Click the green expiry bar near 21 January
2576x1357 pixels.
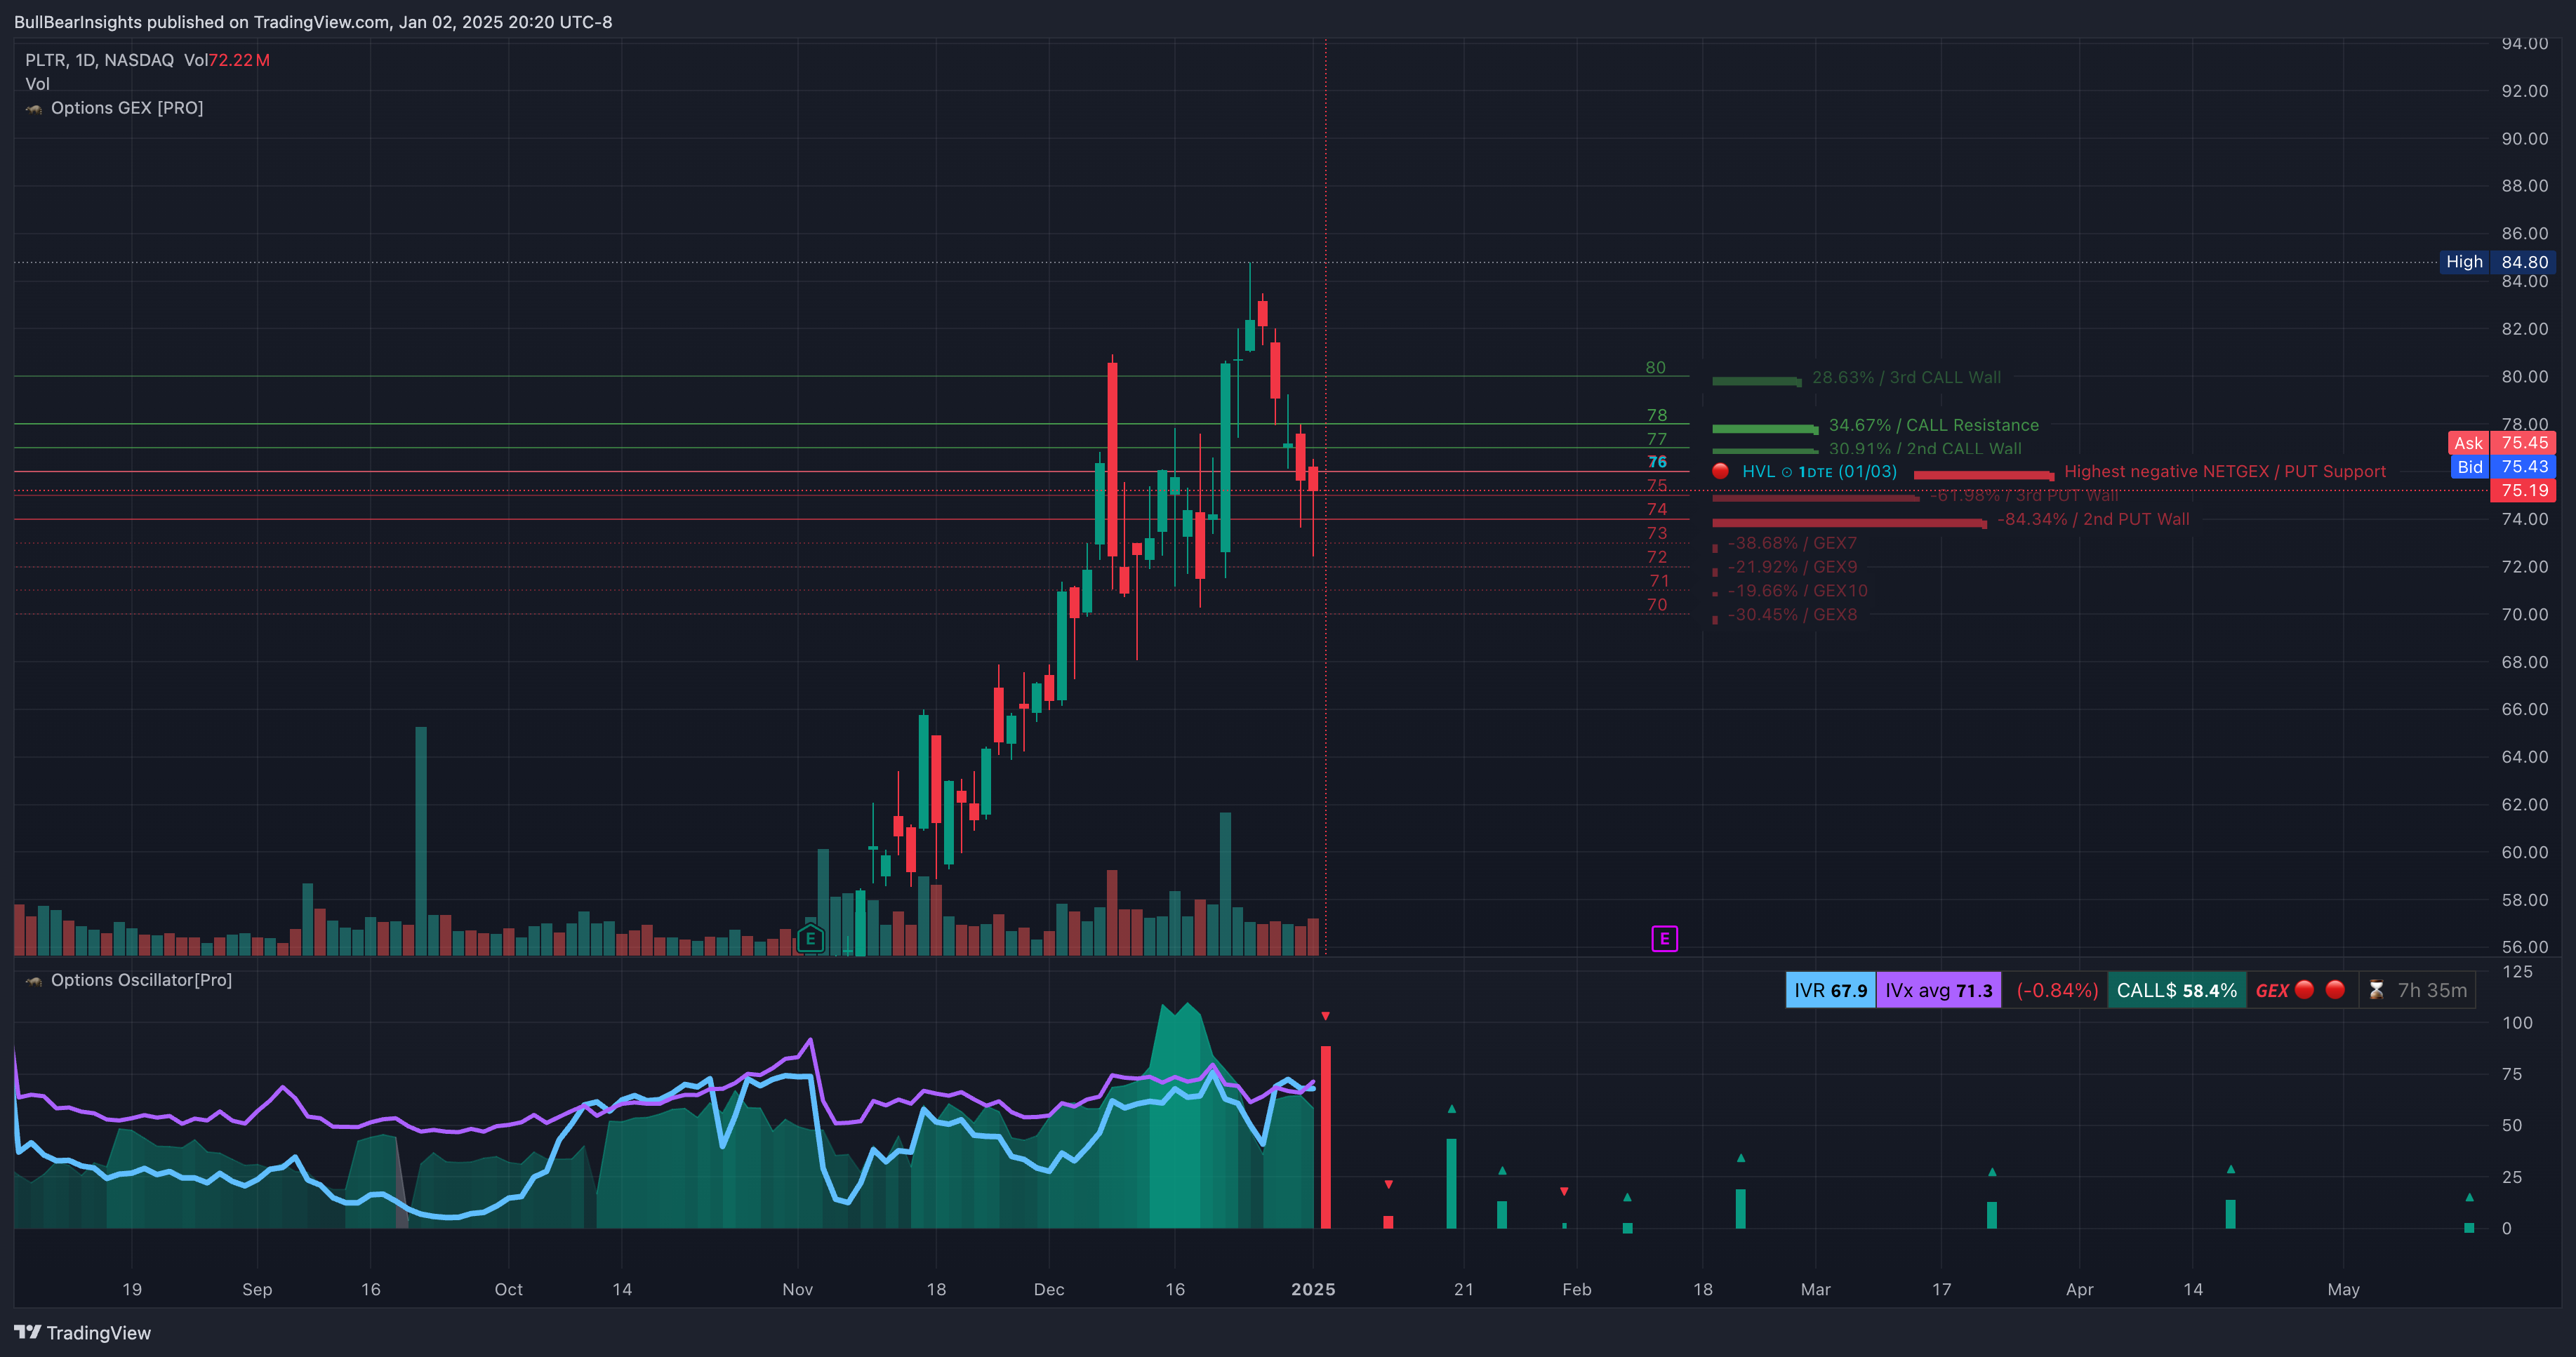coord(1451,1183)
